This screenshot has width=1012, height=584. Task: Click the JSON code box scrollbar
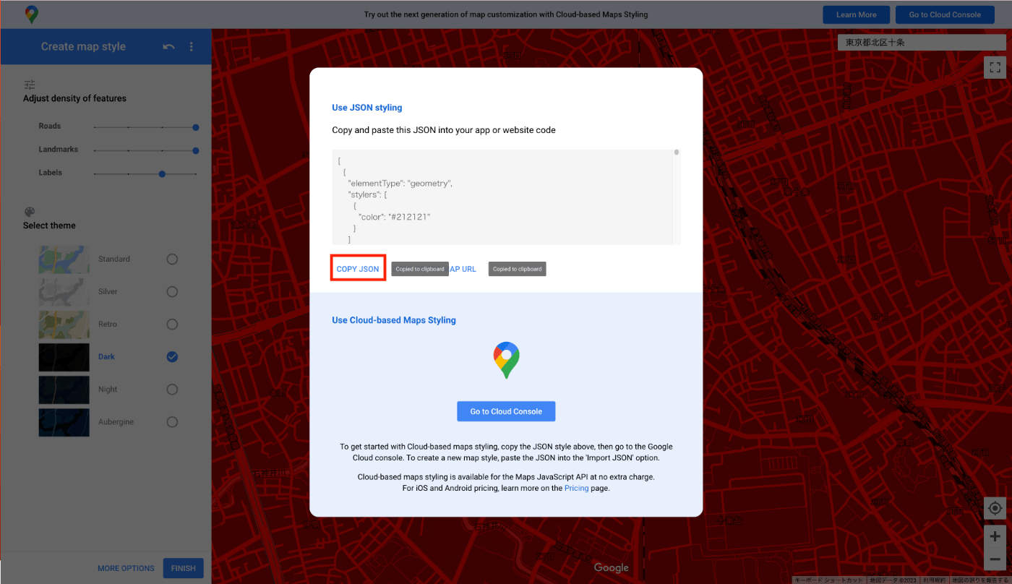(677, 153)
